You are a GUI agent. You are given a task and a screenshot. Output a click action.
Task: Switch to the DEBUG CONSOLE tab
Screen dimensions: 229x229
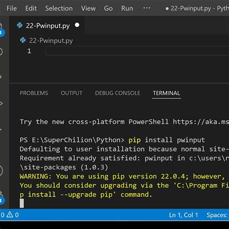point(117,93)
